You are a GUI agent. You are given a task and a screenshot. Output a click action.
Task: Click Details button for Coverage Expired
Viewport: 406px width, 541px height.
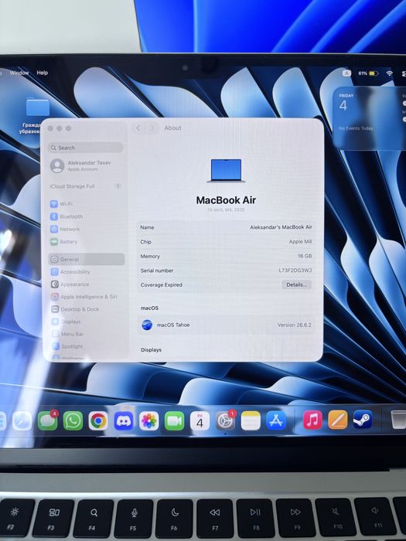pos(296,284)
